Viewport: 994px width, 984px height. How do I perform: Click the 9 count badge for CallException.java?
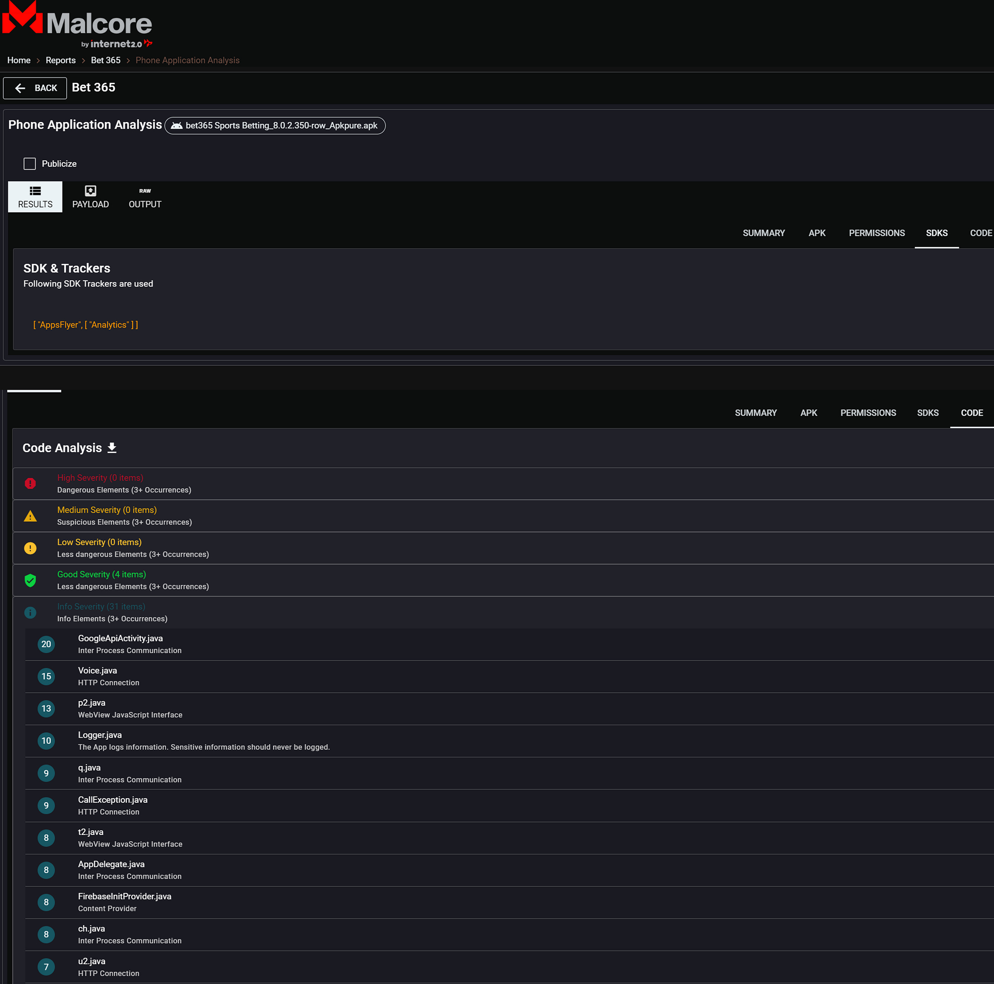click(46, 806)
